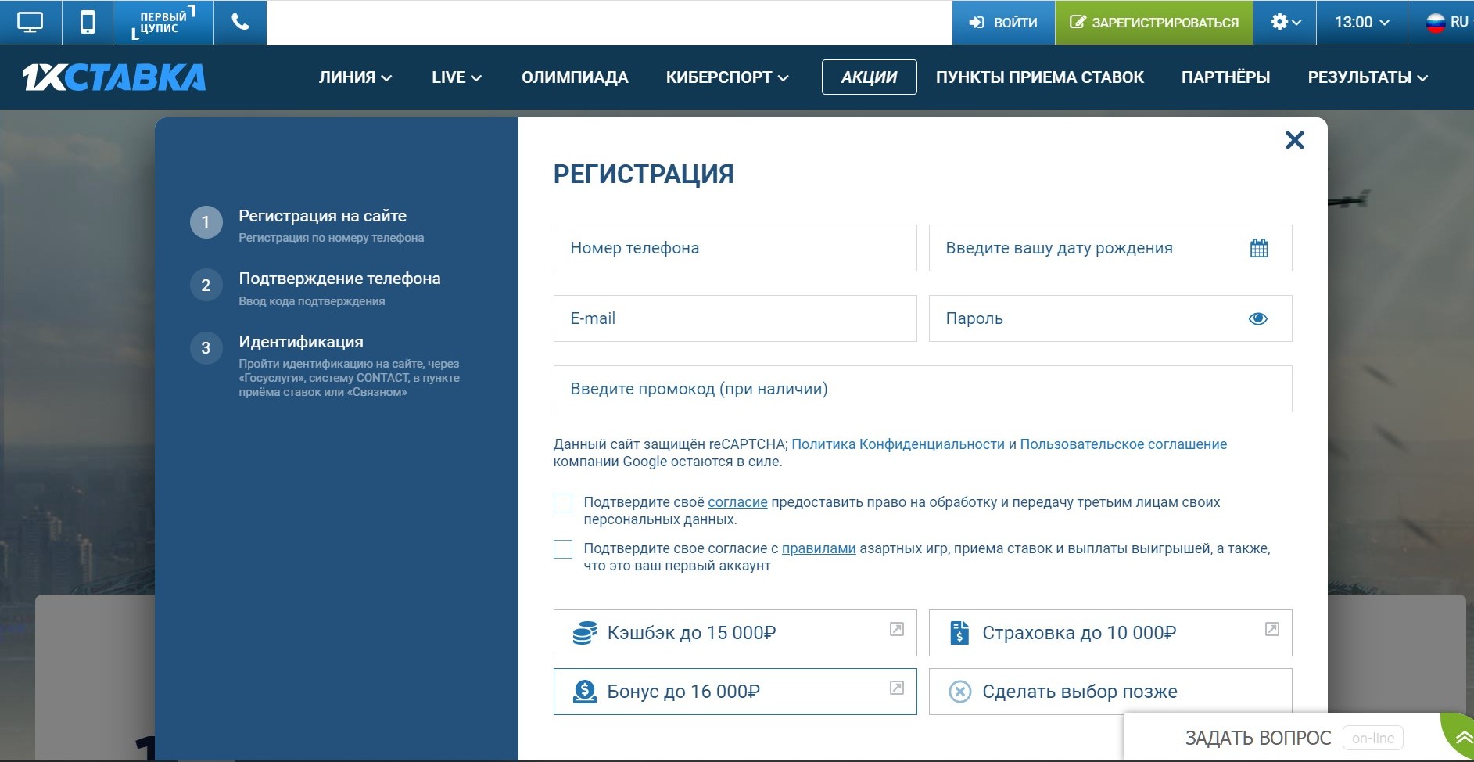
Task: Open the birth date calendar icon
Action: (1259, 248)
